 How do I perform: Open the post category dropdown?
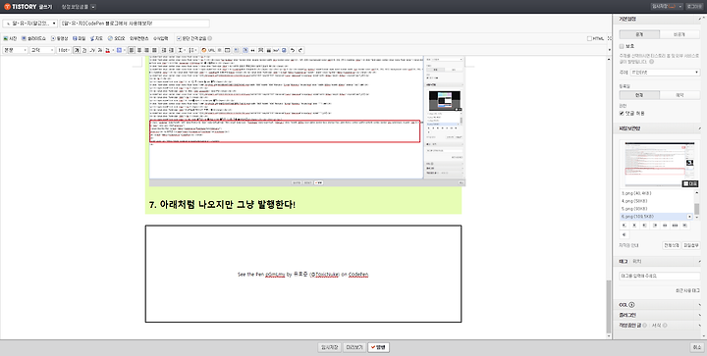pyautogui.click(x=29, y=24)
